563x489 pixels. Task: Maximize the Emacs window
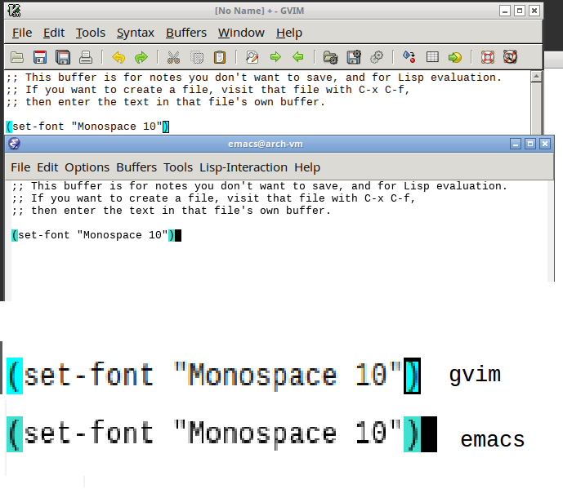point(530,144)
